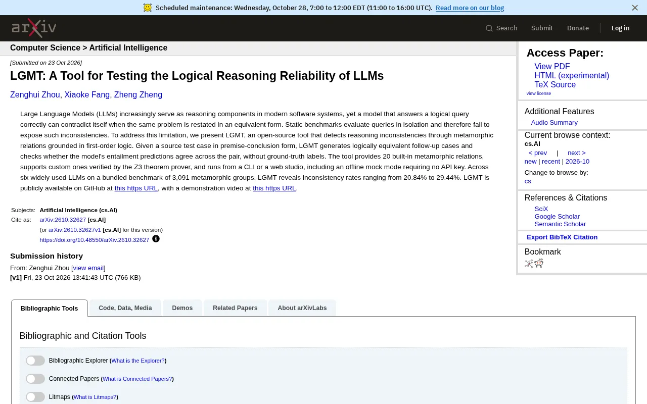This screenshot has height=404, width=647.
Task: Click the arXiv logo in the header
Action: (x=34, y=28)
